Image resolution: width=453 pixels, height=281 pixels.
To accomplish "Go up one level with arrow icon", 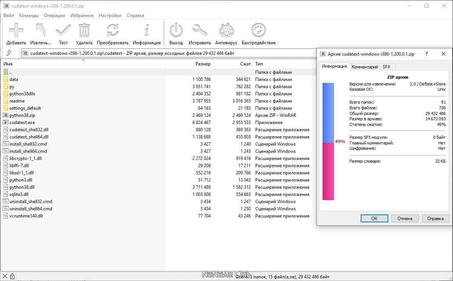I will pos(9,53).
